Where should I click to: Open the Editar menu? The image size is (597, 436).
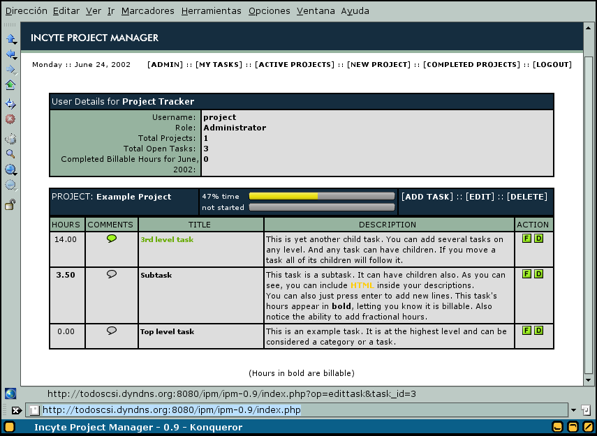tap(66, 10)
